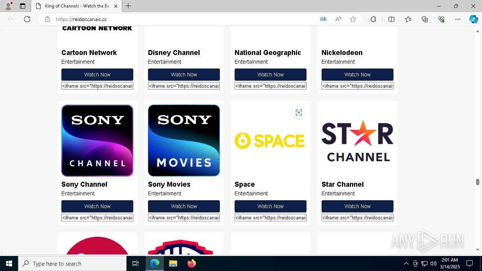Click the National Geographic title text
Screen dimensions: 482x271
tap(268, 53)
